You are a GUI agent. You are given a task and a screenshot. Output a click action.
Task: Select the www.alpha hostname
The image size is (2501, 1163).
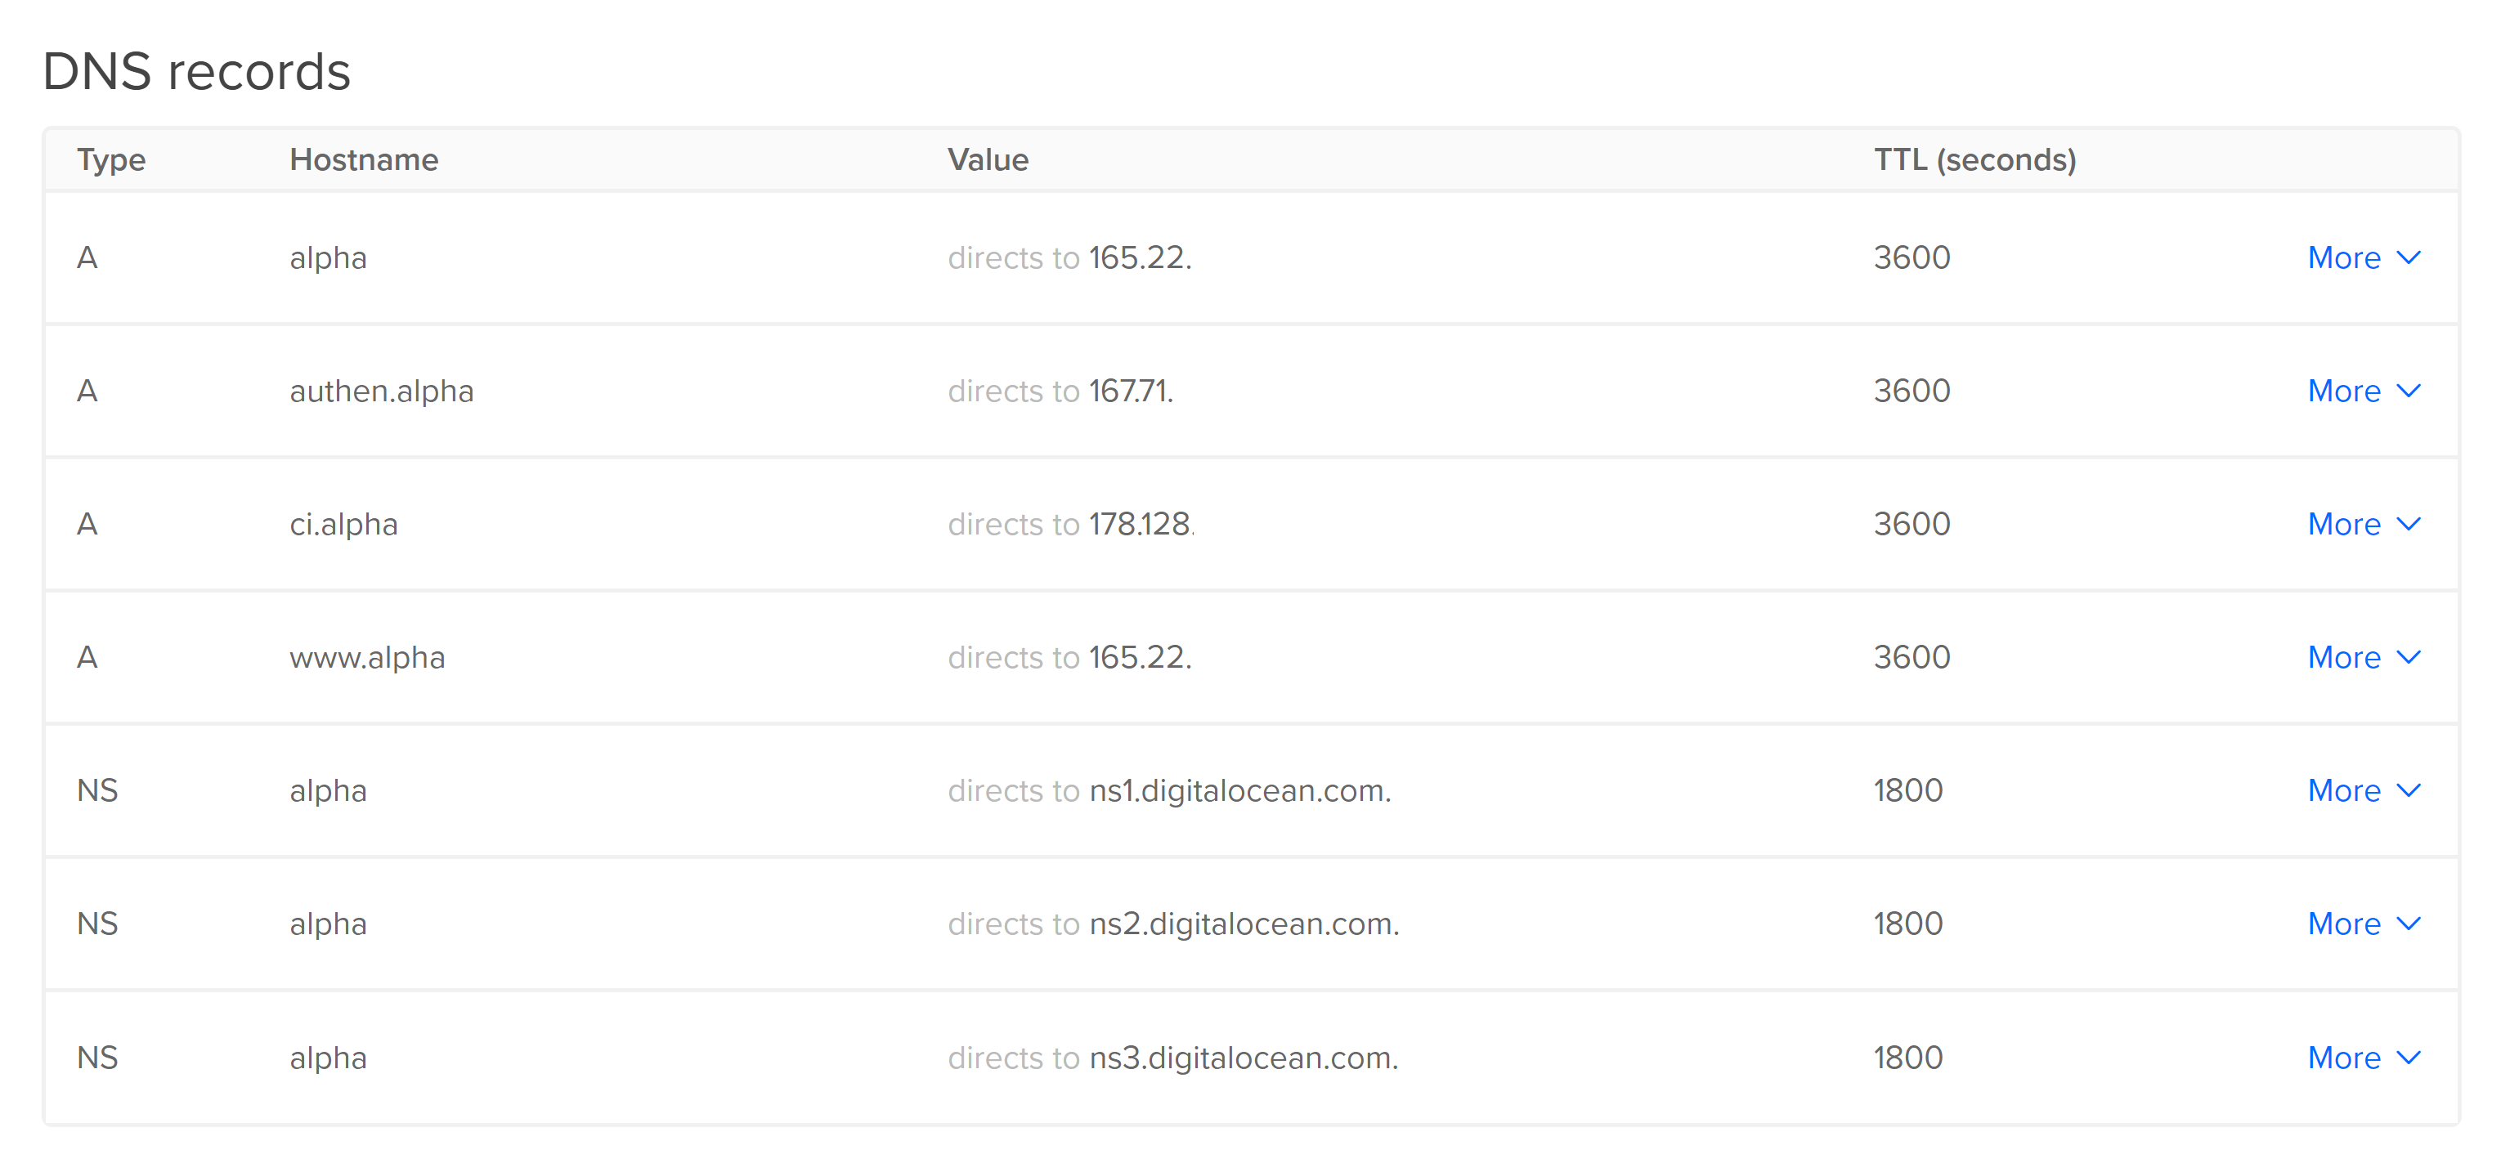pyautogui.click(x=367, y=657)
